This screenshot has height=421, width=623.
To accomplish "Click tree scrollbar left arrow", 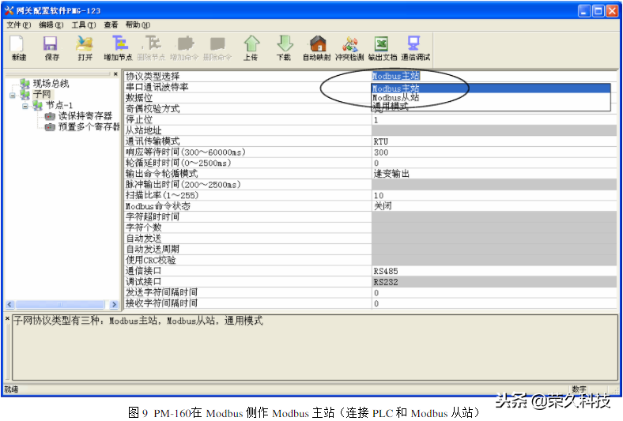I will coord(10,305).
